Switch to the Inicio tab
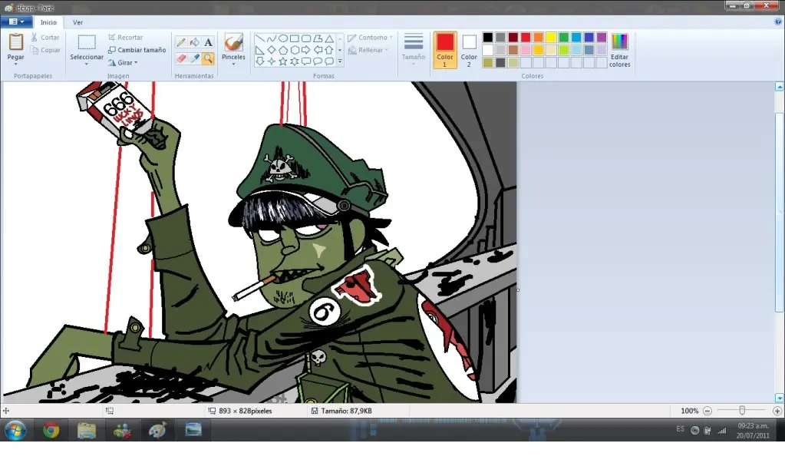 click(48, 22)
